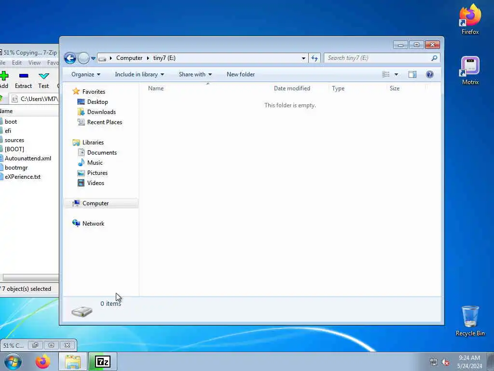
Task: Open recent pages dropdown beside forward arrow
Action: click(93, 58)
